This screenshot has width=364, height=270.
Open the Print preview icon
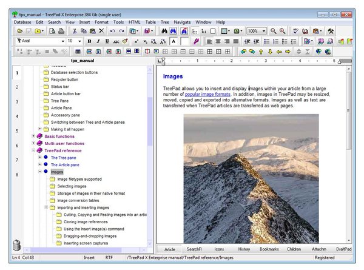52,31
